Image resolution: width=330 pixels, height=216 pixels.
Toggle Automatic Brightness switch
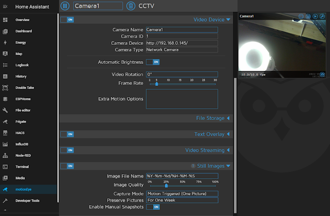153,62
